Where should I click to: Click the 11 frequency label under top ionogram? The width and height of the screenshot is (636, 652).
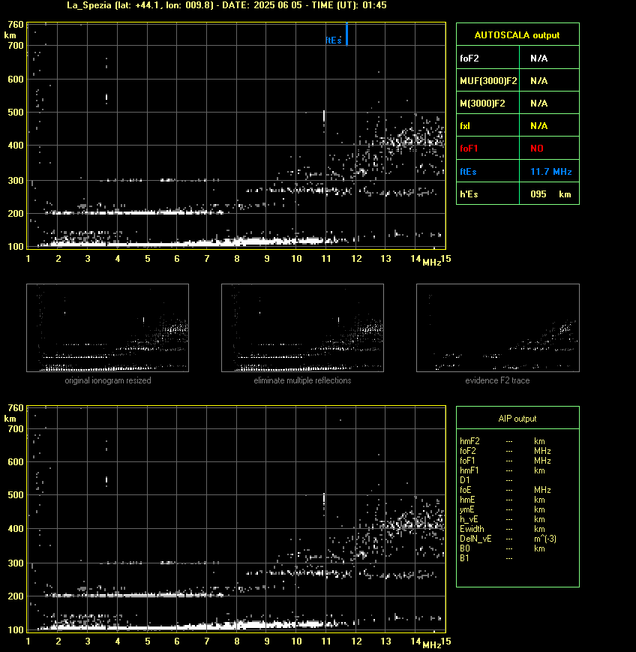coord(326,259)
